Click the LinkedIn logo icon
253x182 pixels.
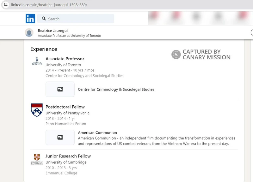[30, 19]
